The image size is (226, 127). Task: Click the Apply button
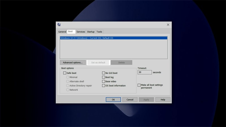pyautogui.click(x=146, y=100)
